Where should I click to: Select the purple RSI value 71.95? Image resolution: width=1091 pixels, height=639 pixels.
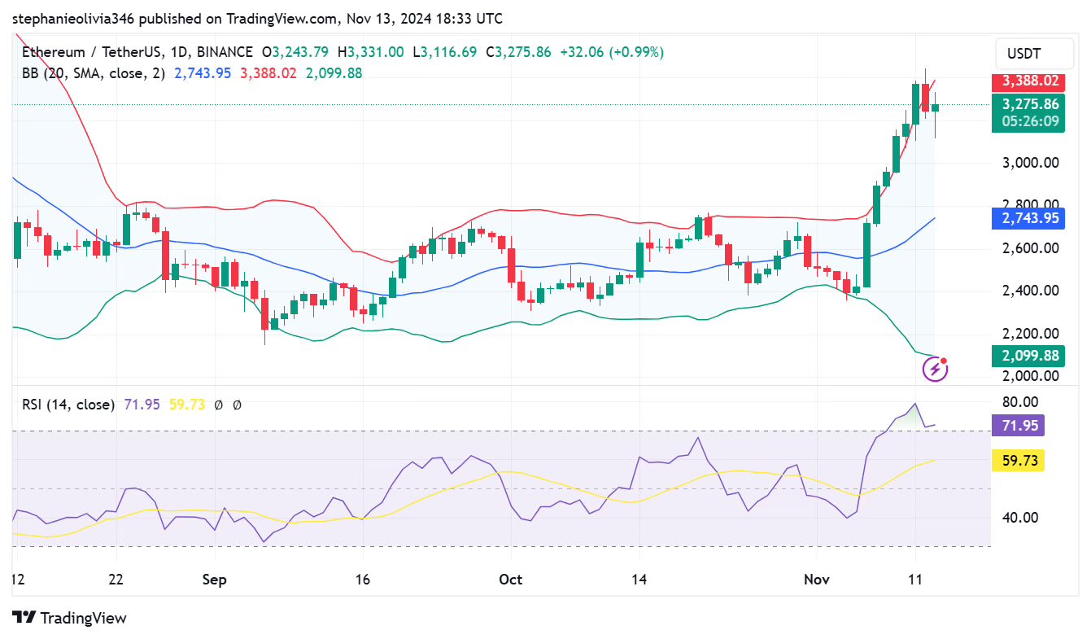[x=142, y=404]
